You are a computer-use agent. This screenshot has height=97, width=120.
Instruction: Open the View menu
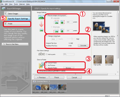[x=11, y=4]
